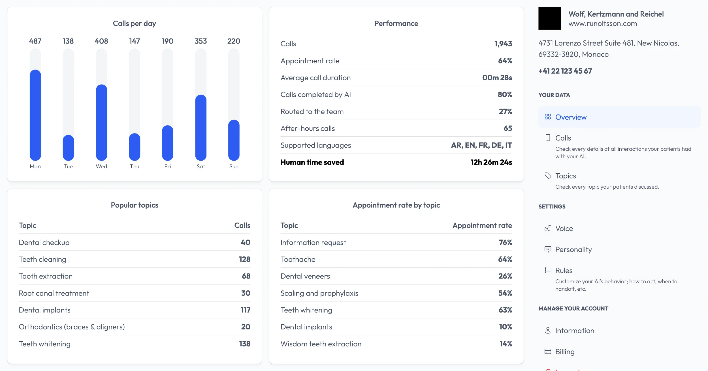Click the phone icon next to Calls
Screen dimensions: 708x371
point(548,138)
